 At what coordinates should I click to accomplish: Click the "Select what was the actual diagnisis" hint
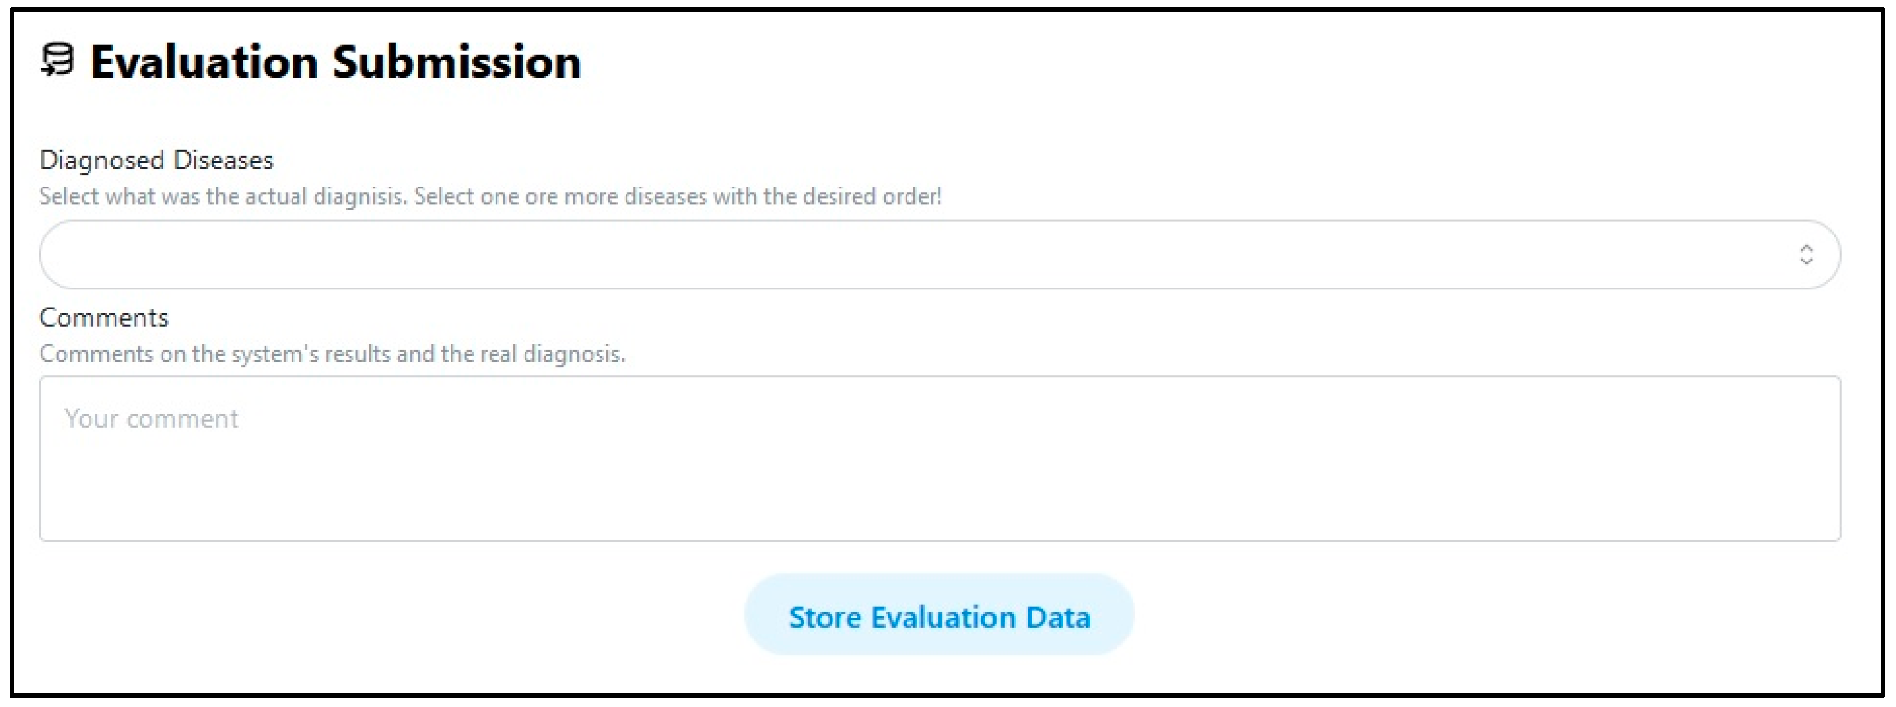click(x=222, y=196)
